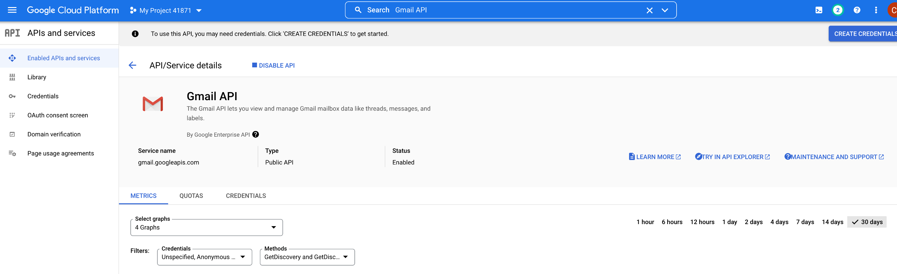The width and height of the screenshot is (897, 274).
Task: Open MAINTENANCE AND SUPPORT link
Action: click(x=834, y=157)
